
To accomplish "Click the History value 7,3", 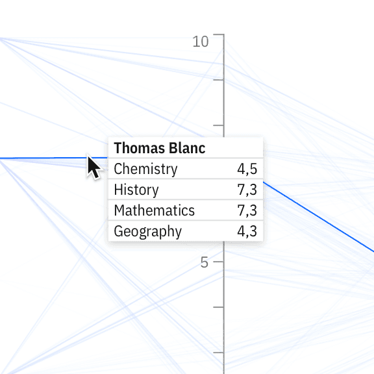I will click(247, 190).
